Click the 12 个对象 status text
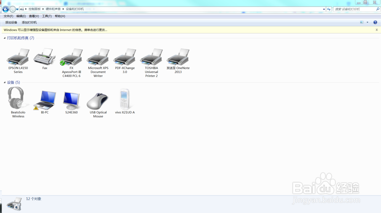Image resolution: width=381 pixels, height=213 pixels. tap(34, 199)
